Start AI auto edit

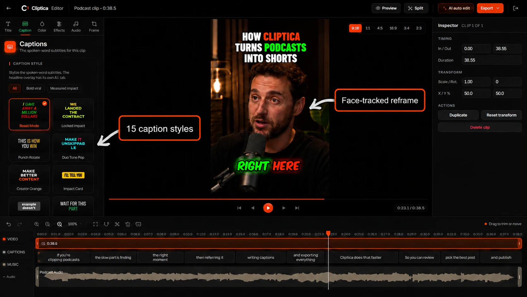(456, 8)
